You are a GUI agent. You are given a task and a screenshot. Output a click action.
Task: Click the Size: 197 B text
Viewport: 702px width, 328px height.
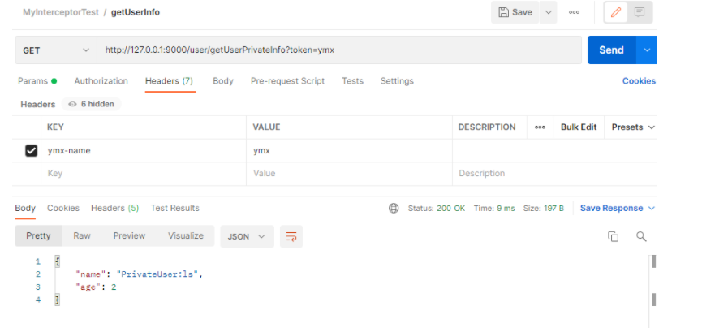[x=544, y=209]
